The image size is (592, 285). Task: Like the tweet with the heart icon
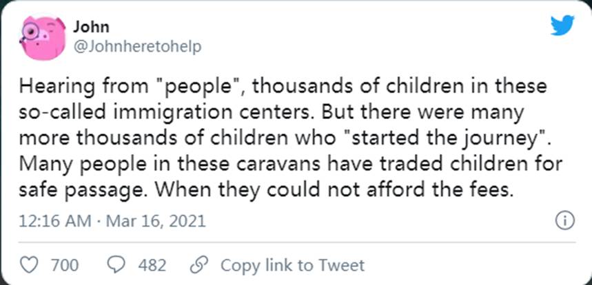pyautogui.click(x=28, y=264)
